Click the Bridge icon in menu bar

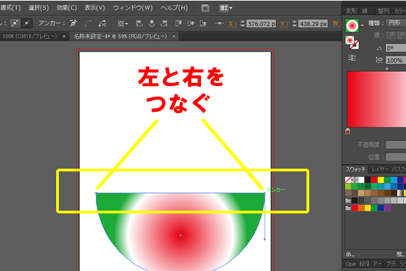(206, 7)
